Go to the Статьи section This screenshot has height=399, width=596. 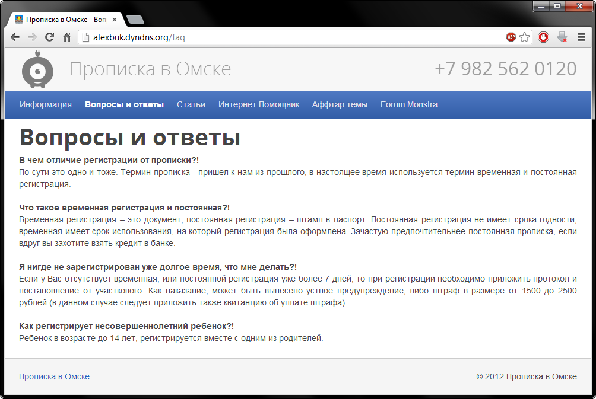pos(191,104)
